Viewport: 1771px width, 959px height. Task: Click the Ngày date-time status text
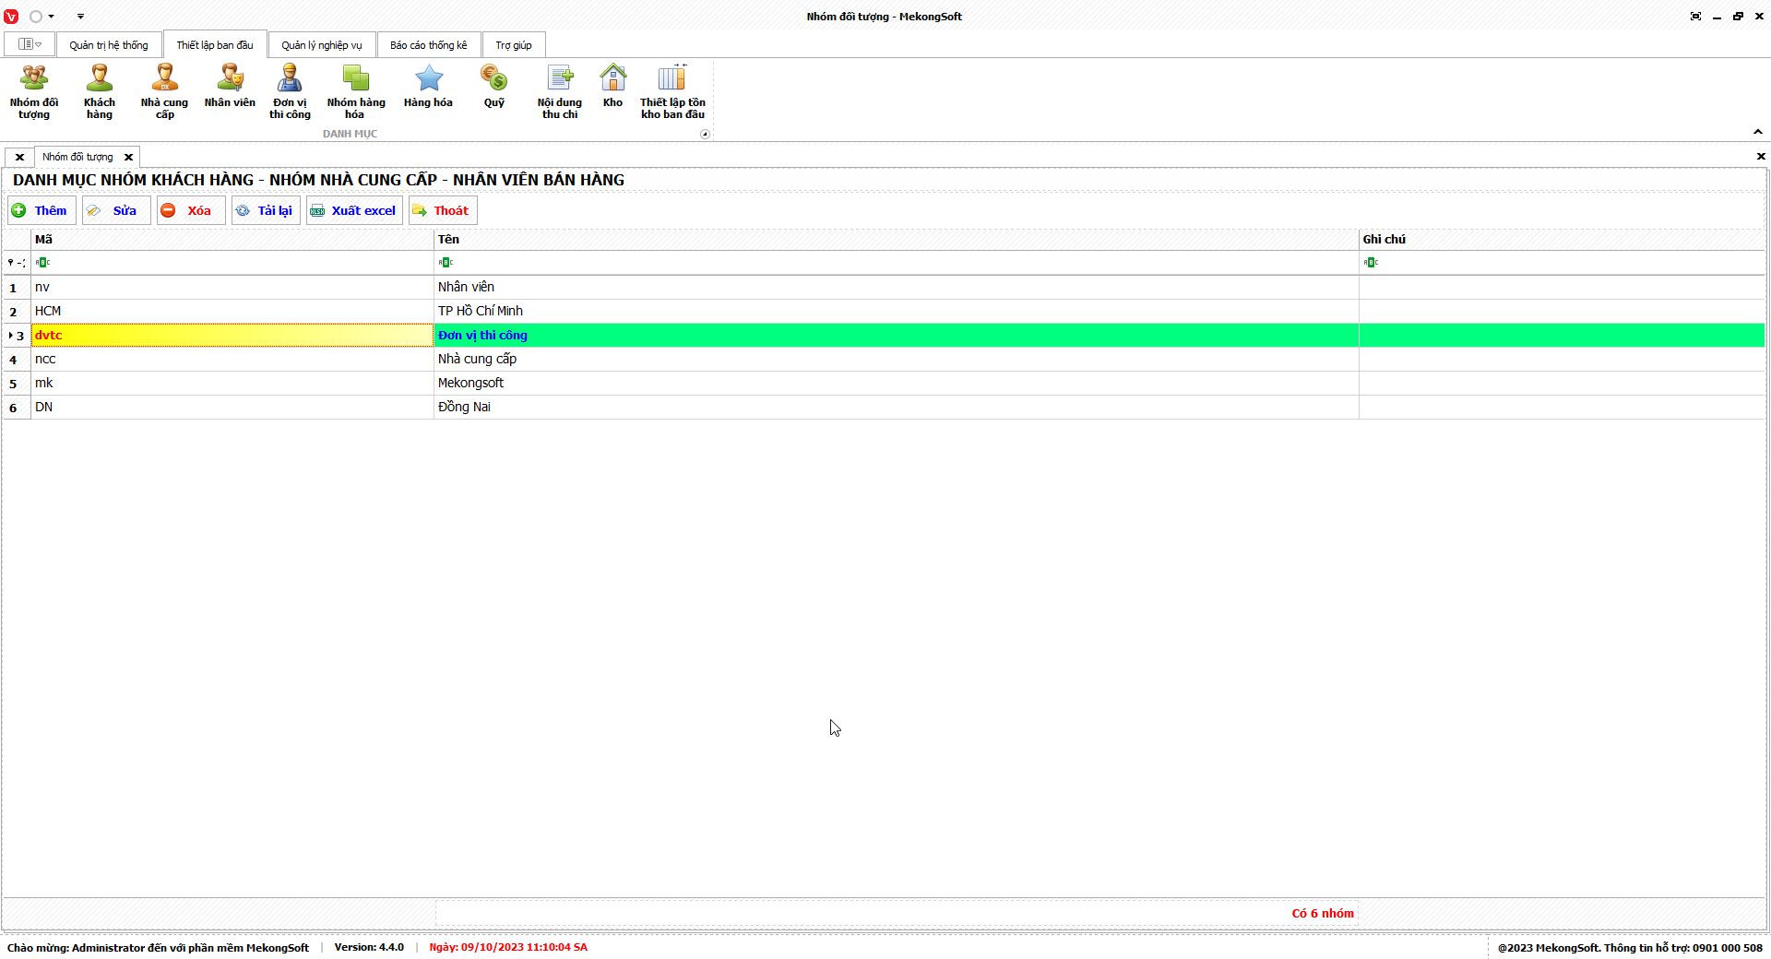click(508, 947)
